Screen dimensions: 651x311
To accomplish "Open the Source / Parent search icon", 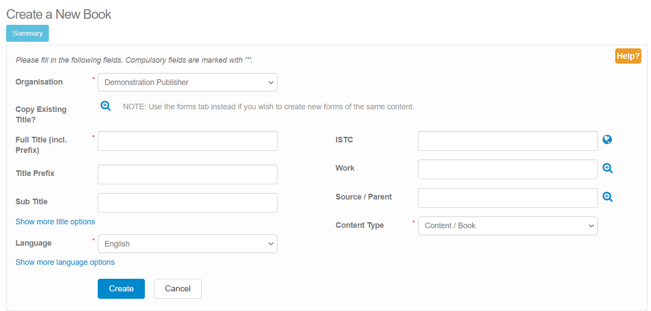I will (607, 197).
